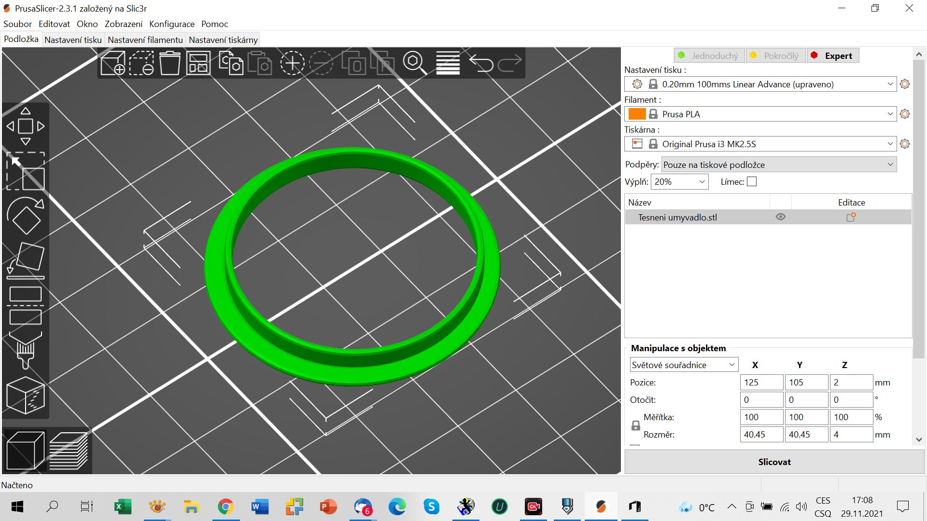The height and width of the screenshot is (521, 927).
Task: Hide Tesneni umyvadlo.stl with eye icon
Action: click(x=780, y=217)
